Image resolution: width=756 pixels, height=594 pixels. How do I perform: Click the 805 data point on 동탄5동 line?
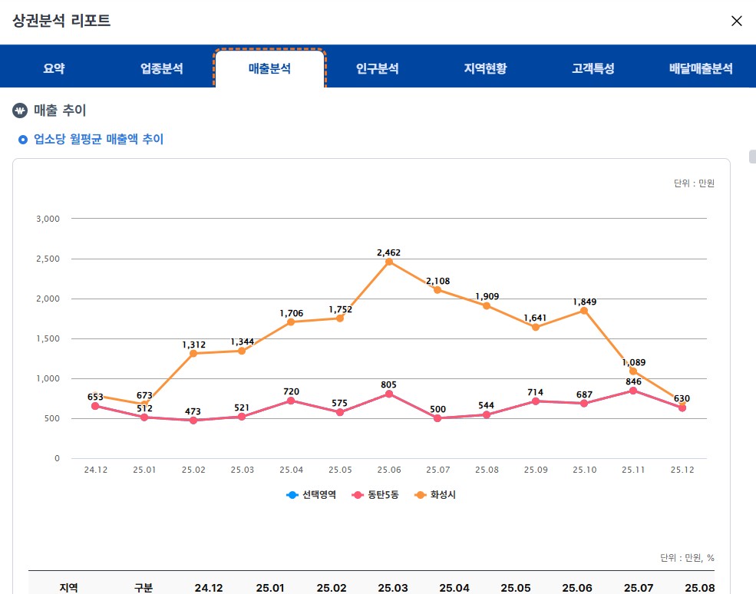388,393
